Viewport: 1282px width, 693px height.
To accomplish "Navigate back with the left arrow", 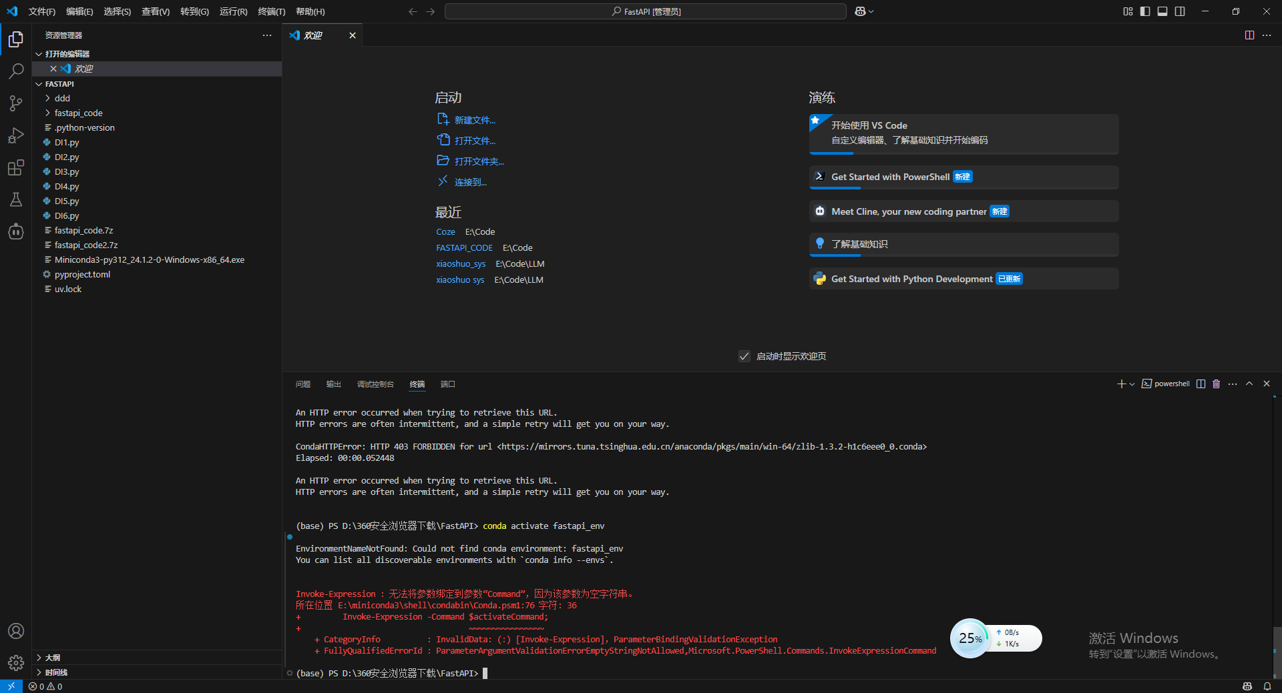I will pyautogui.click(x=413, y=11).
